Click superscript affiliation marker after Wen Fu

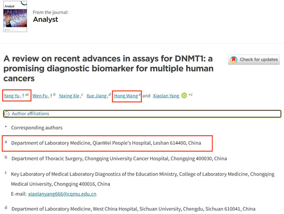click(x=54, y=94)
